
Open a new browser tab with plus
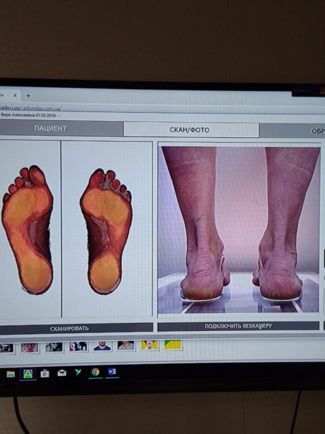(28, 95)
